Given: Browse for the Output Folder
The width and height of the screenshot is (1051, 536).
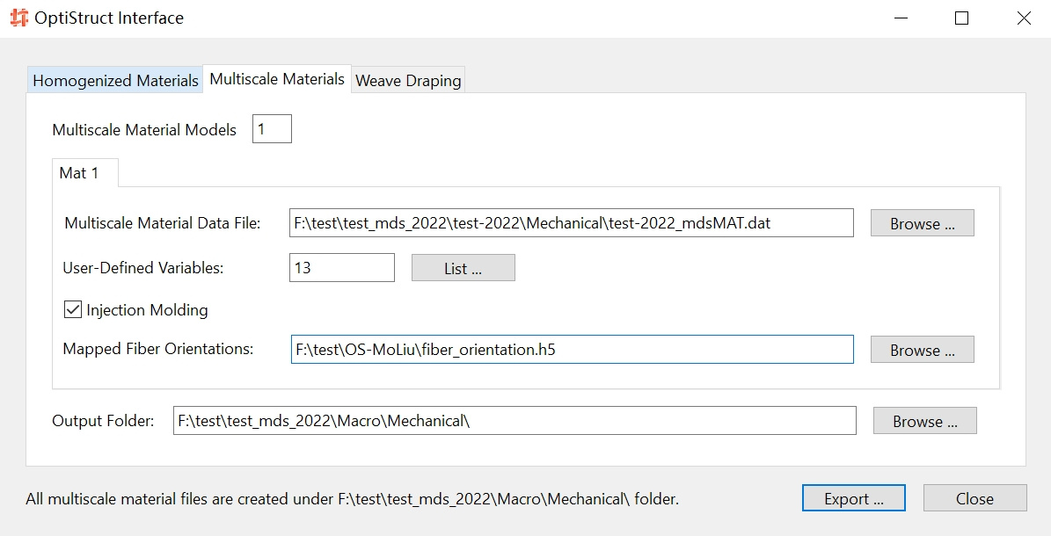Looking at the screenshot, I should (x=925, y=421).
